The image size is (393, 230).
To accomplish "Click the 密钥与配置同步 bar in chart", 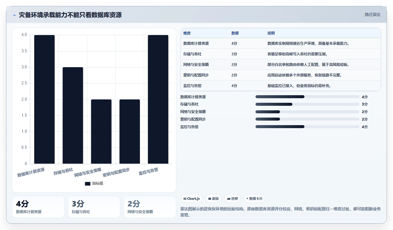I will (x=130, y=131).
